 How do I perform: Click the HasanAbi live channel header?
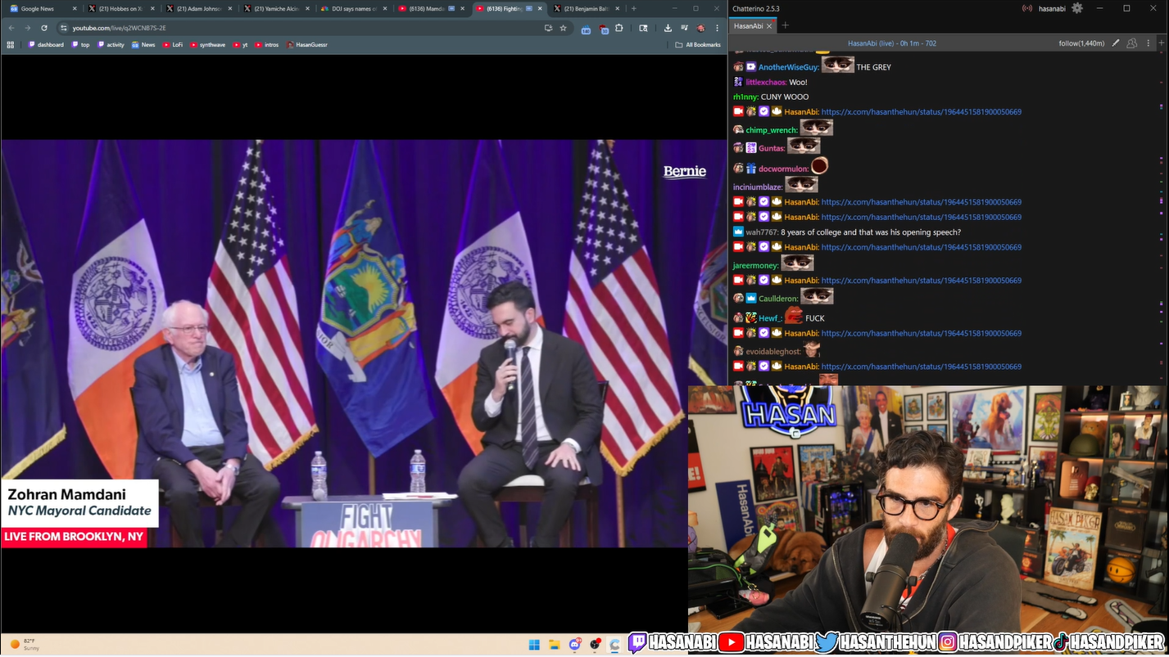click(891, 43)
